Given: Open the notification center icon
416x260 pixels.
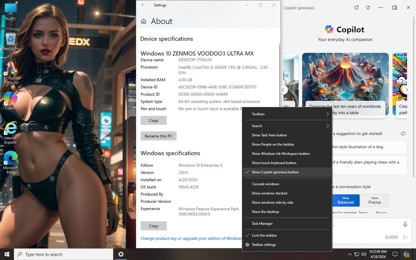Looking at the screenshot, I should pos(395,254).
